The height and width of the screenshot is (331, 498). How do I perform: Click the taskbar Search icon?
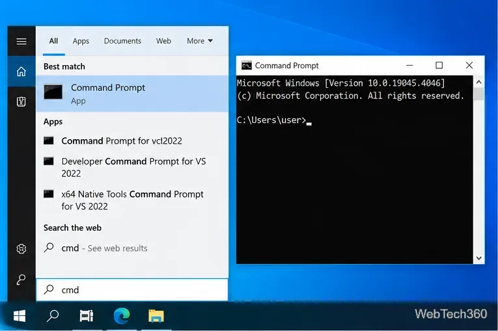[53, 316]
